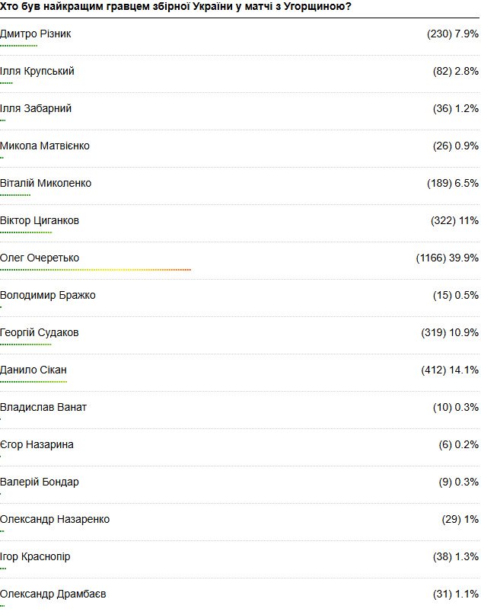Click the Данило Сікан name

33,370
